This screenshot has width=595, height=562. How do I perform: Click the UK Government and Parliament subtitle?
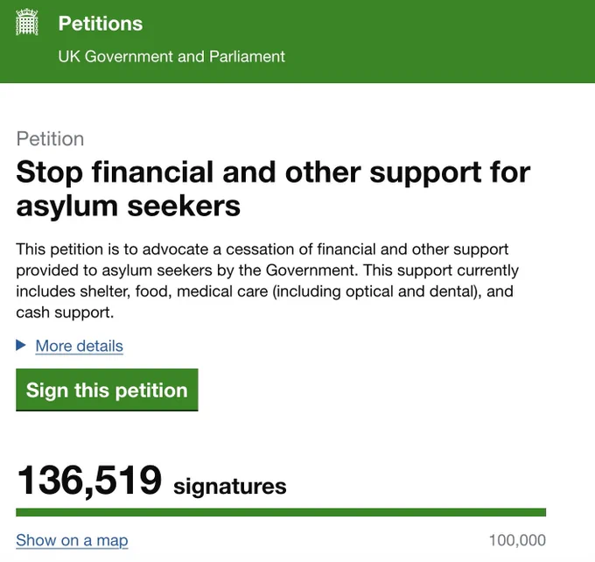171,57
